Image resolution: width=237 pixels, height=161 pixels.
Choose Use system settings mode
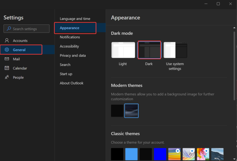[x=175, y=50]
